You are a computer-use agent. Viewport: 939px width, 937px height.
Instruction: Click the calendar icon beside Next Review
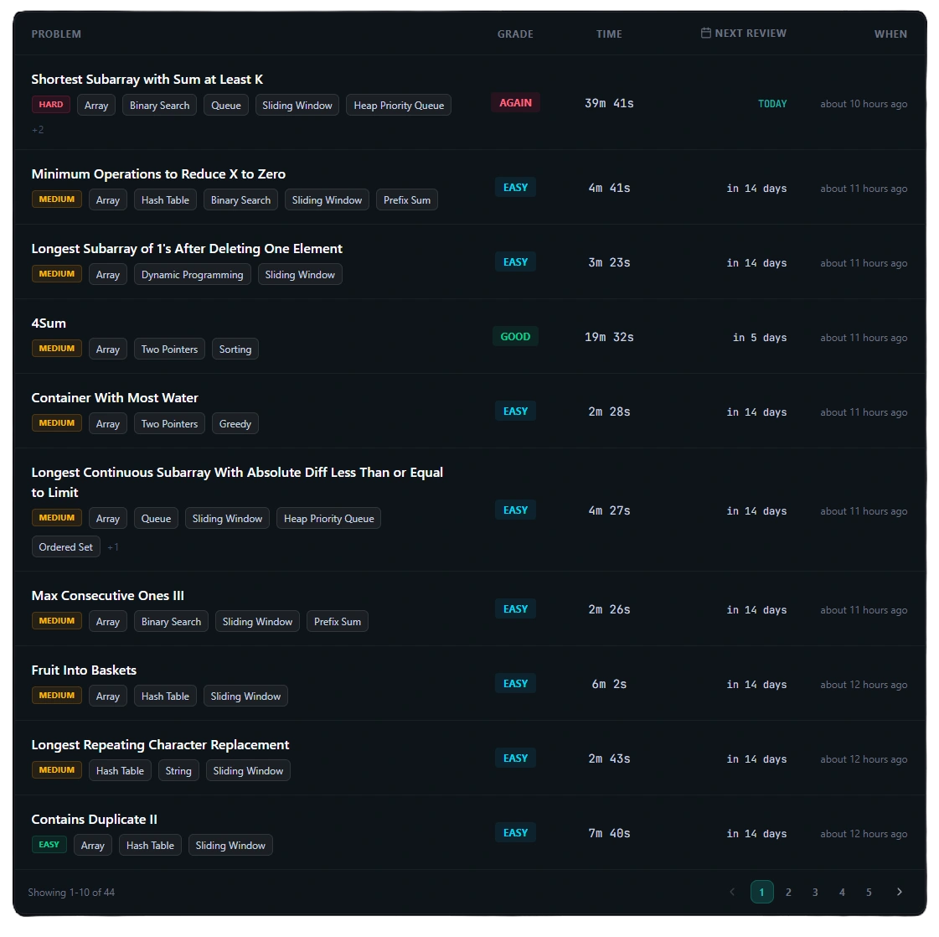pos(706,33)
